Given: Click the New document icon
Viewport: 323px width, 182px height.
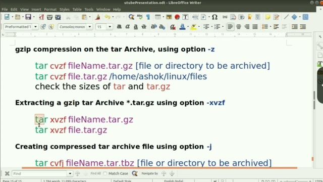Looking at the screenshot, I should pyautogui.click(x=7, y=17).
